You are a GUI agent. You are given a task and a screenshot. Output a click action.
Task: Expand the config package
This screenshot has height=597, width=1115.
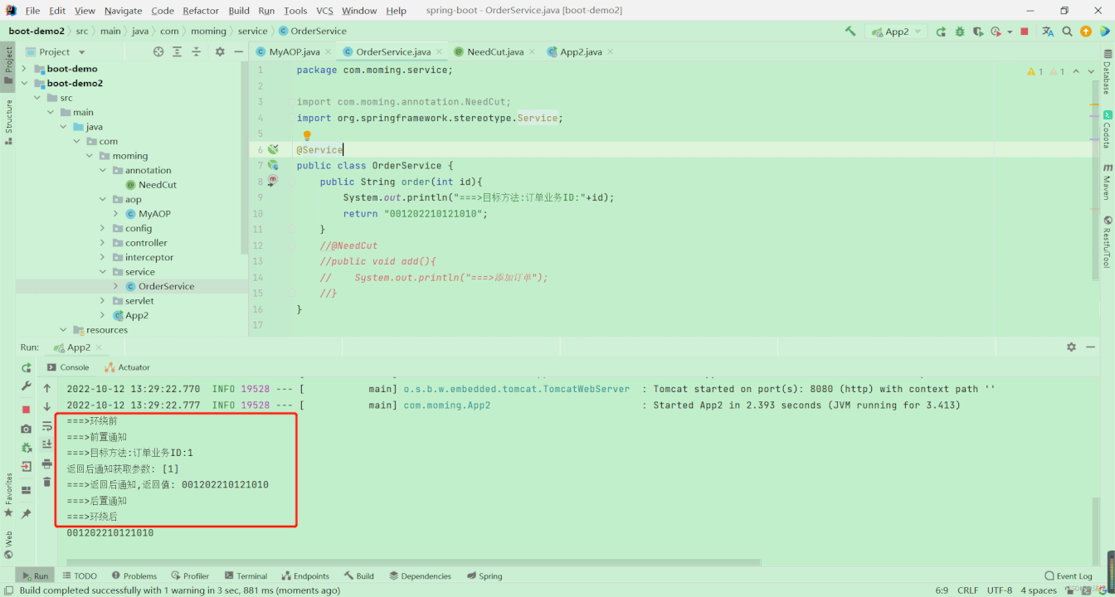click(x=103, y=228)
